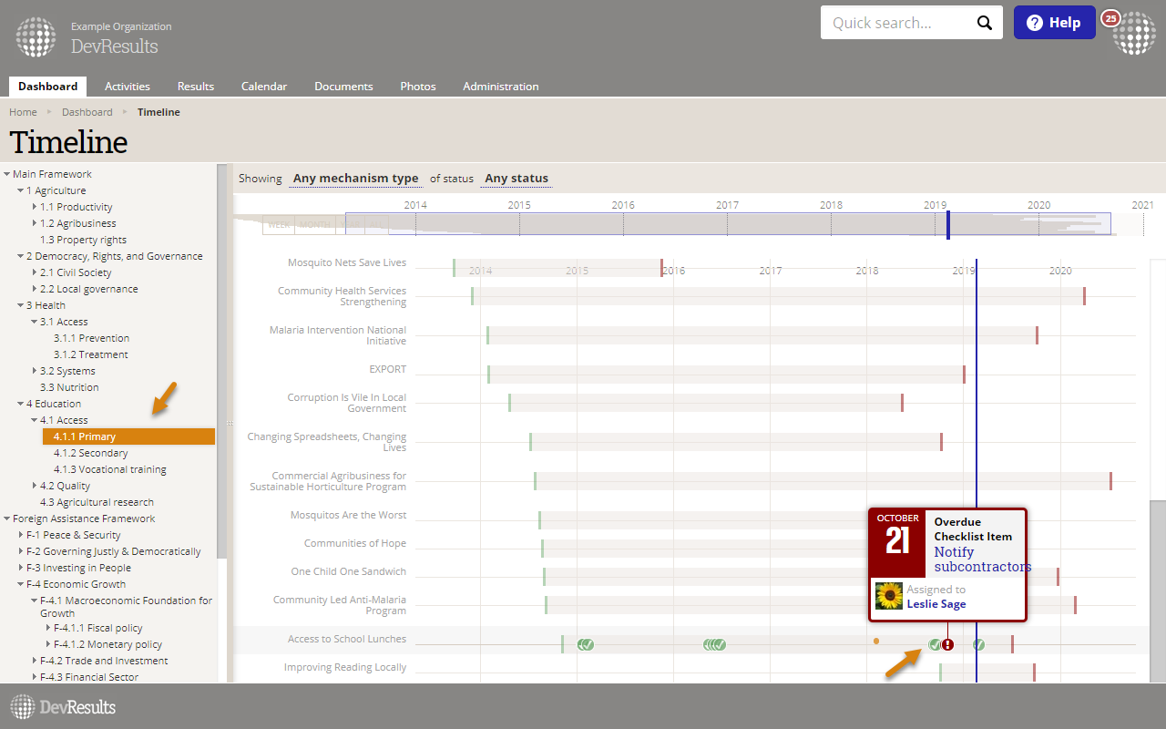Viewport: 1166px width, 729px height.
Task: Collapse the 1 Agriculture node
Action: pyautogui.click(x=21, y=190)
